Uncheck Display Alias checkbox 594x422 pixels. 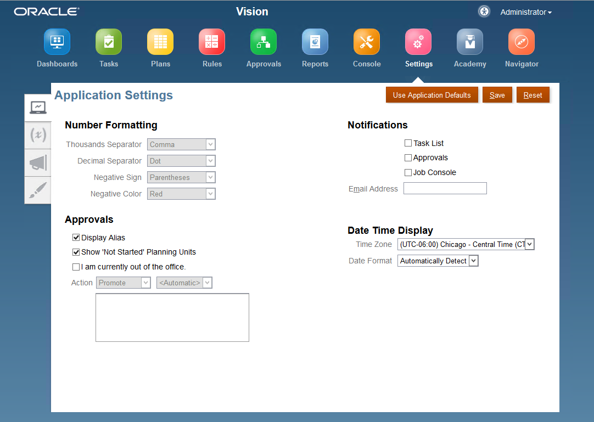[x=76, y=238]
